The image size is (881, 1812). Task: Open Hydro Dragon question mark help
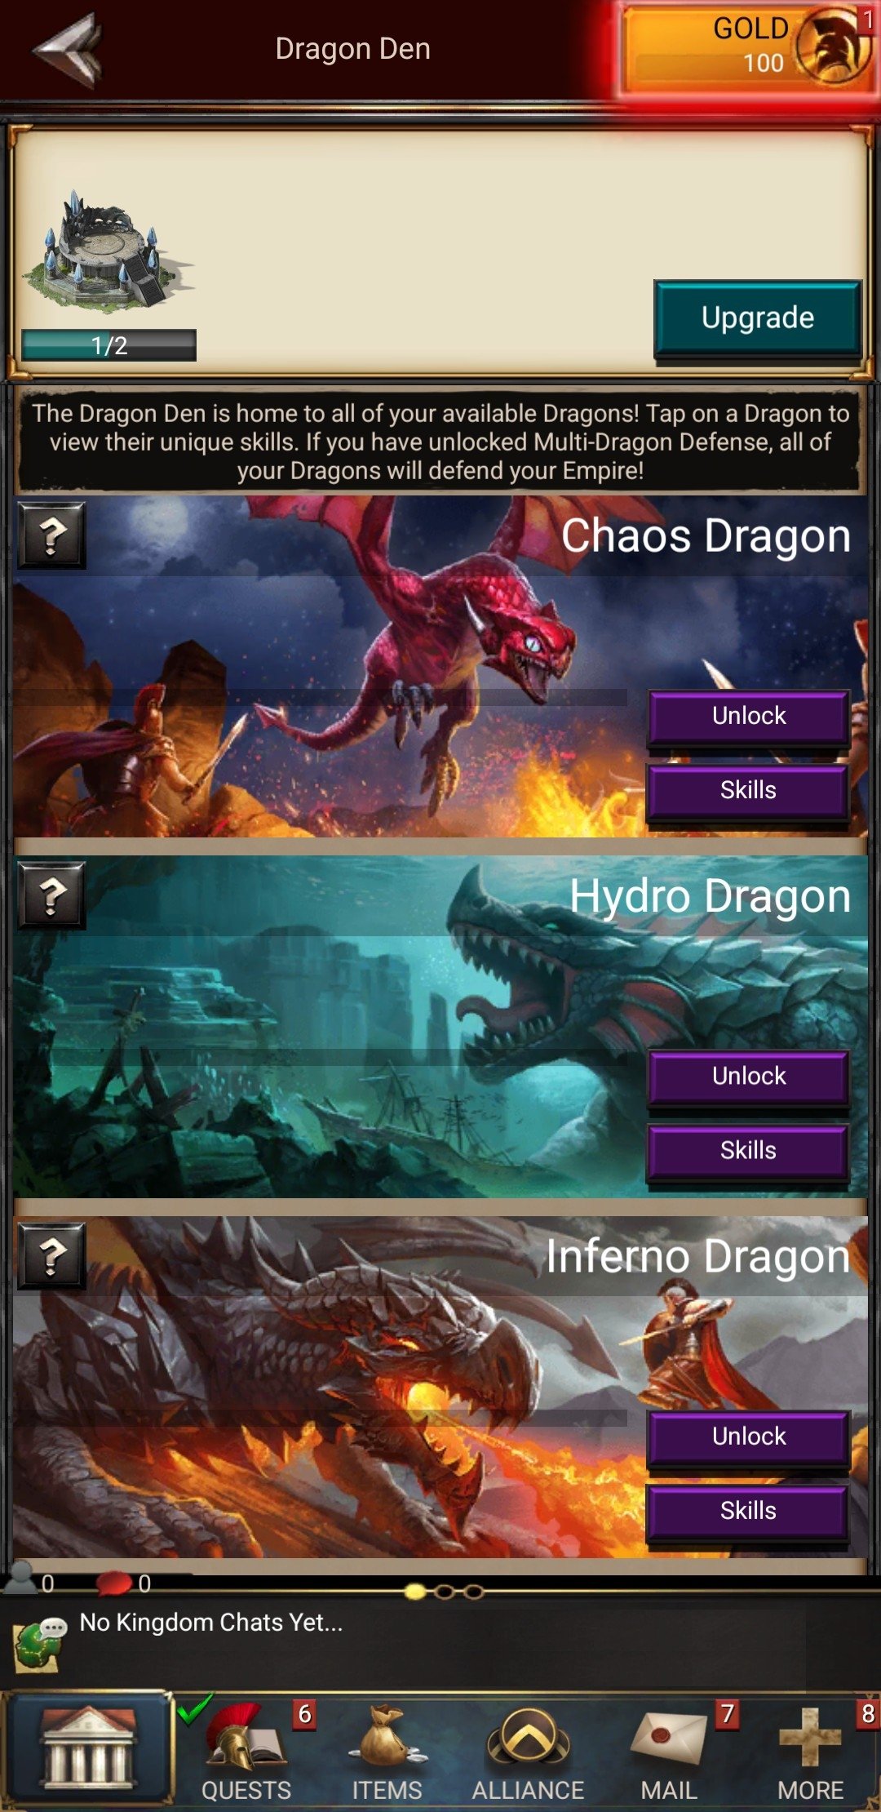pos(52,895)
